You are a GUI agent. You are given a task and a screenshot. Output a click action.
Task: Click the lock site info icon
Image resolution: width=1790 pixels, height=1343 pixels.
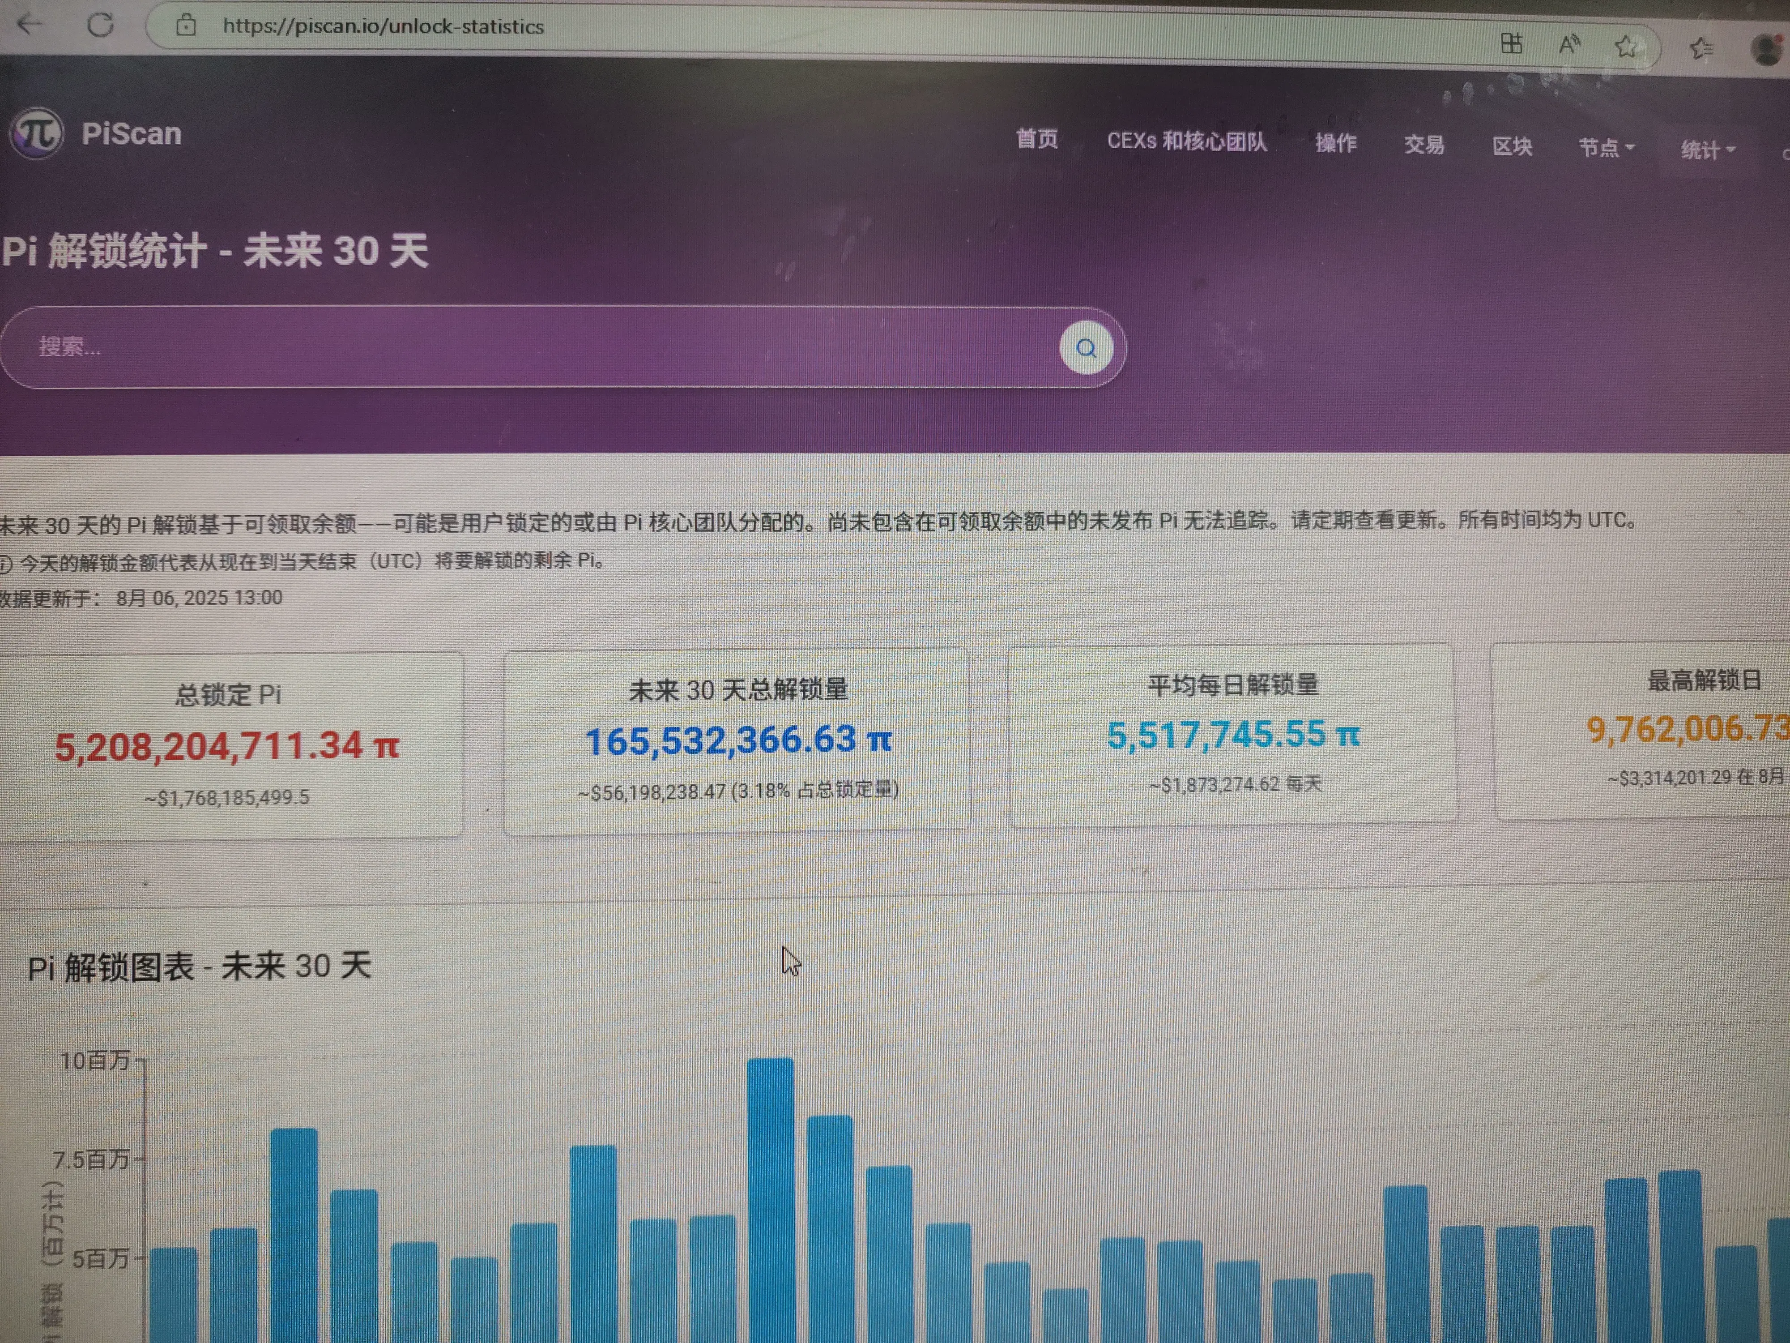tap(186, 26)
